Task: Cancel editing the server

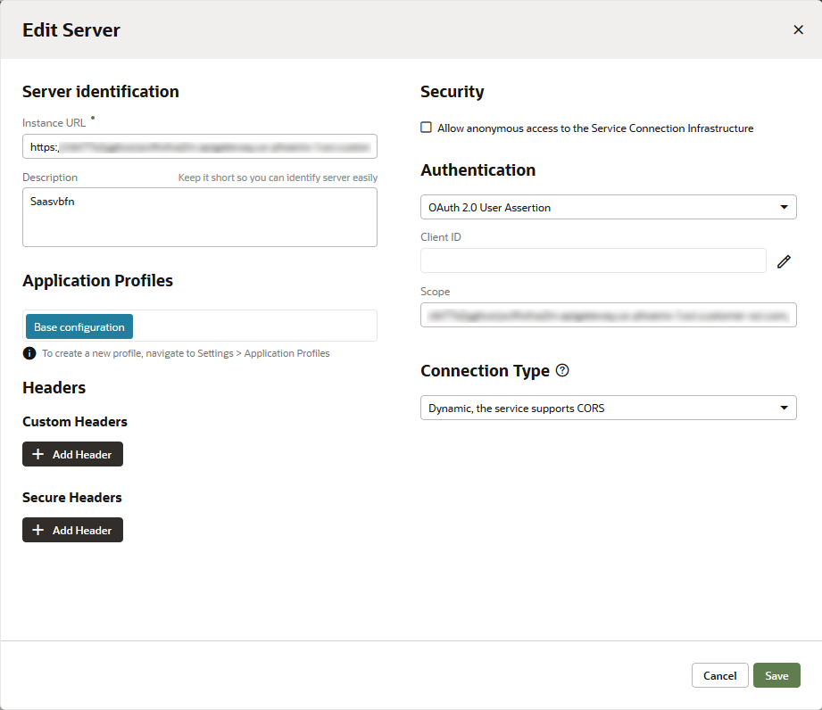Action: pyautogui.click(x=719, y=675)
